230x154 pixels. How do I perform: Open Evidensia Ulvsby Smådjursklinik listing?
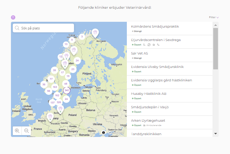[157, 67]
